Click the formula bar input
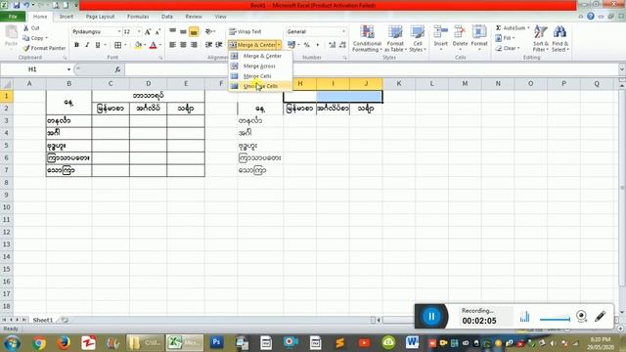 coord(372,69)
